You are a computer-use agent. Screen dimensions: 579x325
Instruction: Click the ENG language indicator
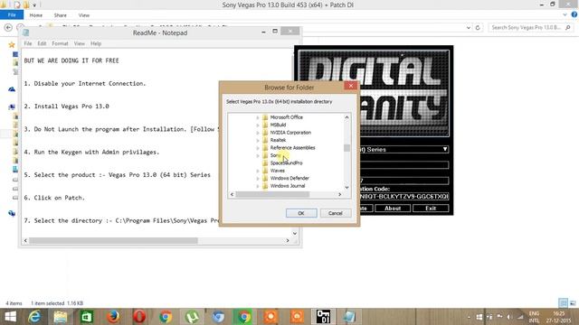pyautogui.click(x=534, y=317)
